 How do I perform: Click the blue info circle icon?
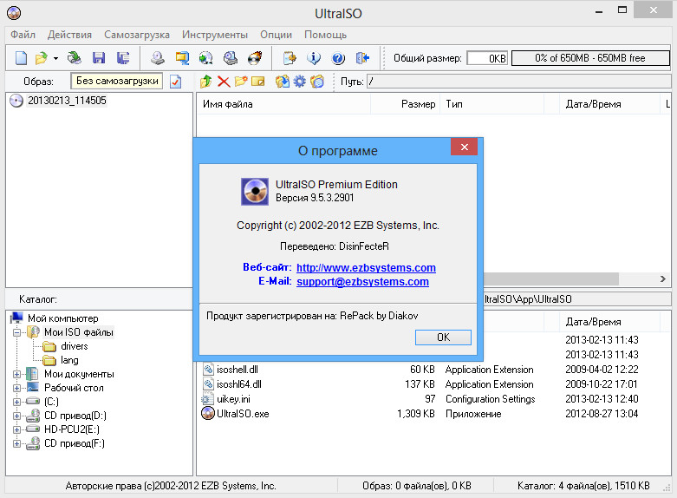(x=314, y=58)
